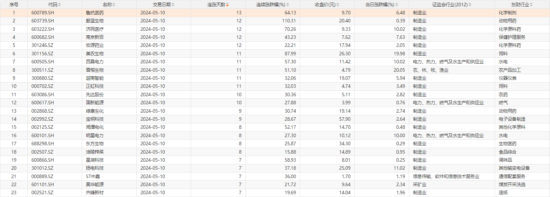Viewport: 550px width, 197px height.
Task: Click 采矿业 sector for 昊华能源
Action: [x=420, y=184]
